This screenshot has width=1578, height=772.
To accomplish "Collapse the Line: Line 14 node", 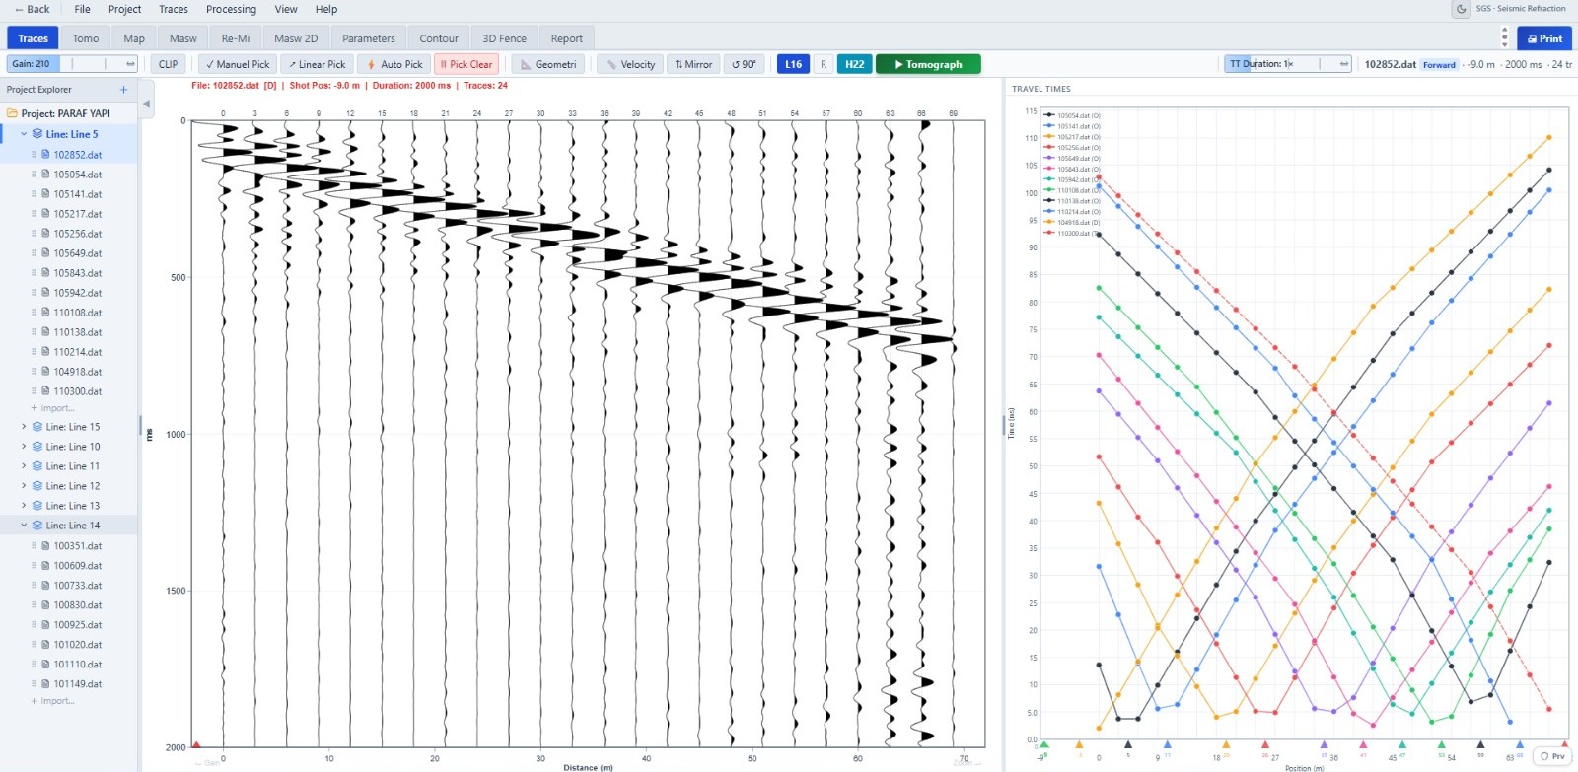I will tap(24, 526).
